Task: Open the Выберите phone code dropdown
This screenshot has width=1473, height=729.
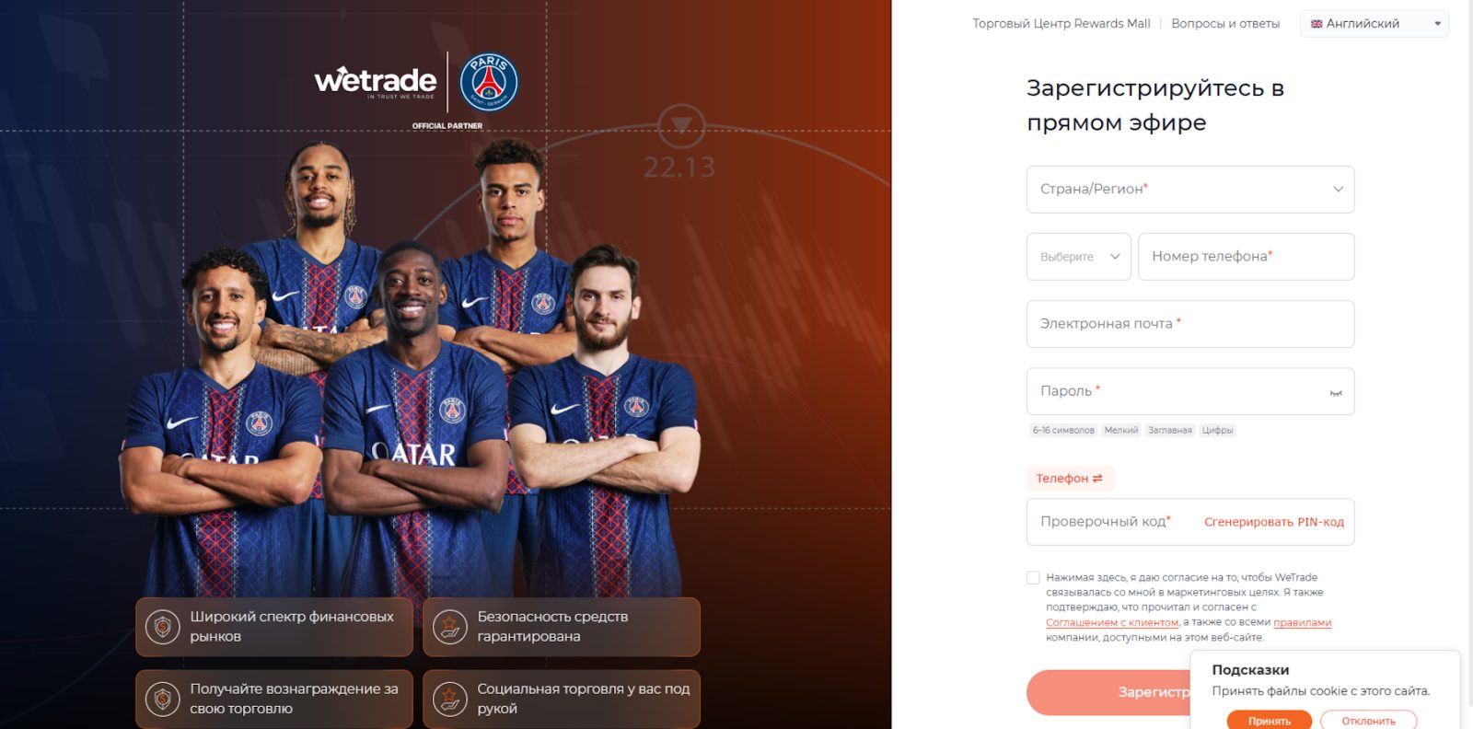Action: click(1079, 257)
